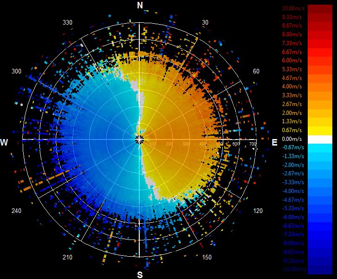
Task: Click the -0.67m/s cyan legend label
Action: coord(293,147)
